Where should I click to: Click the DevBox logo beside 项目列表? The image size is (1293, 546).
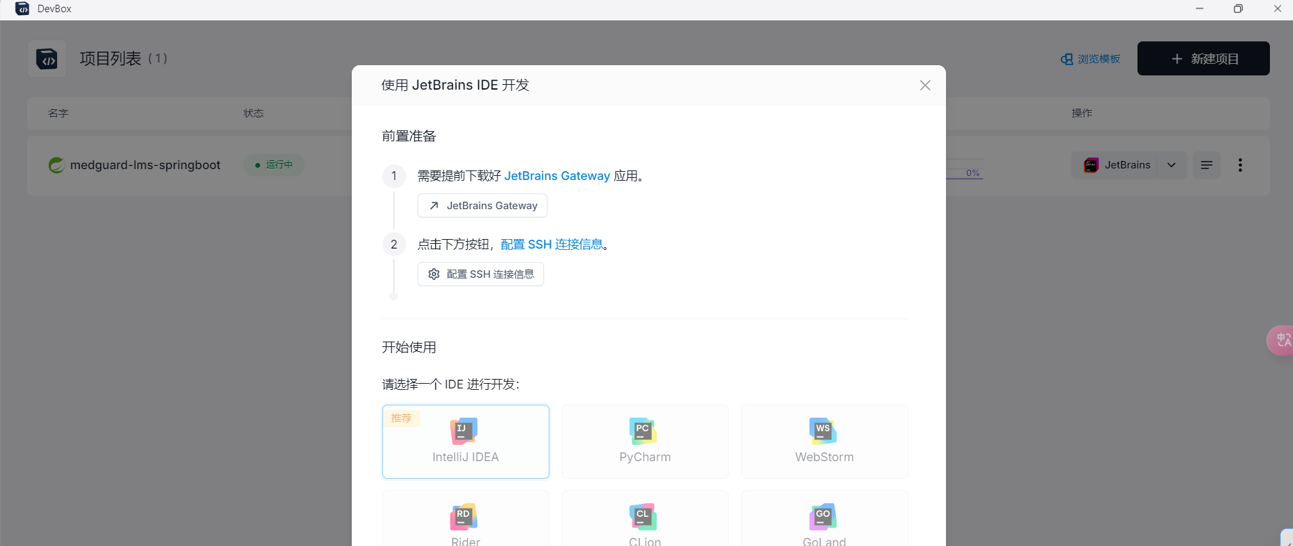[47, 58]
